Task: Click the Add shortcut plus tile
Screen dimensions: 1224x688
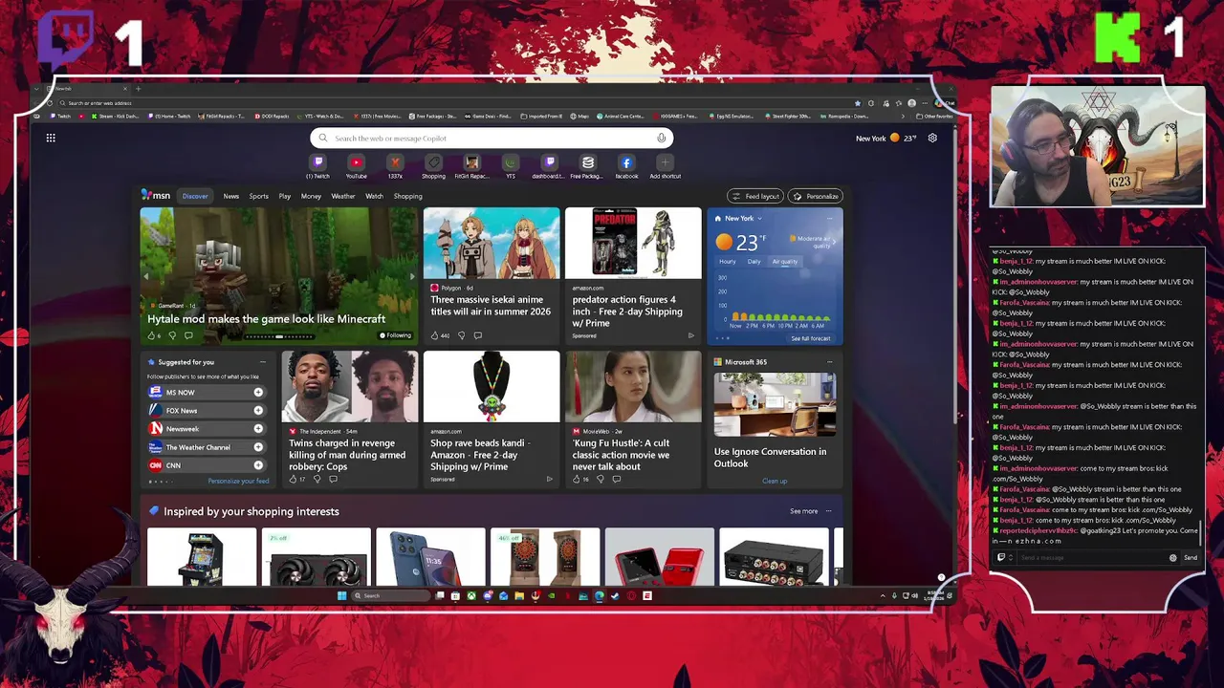Action: coord(665,166)
